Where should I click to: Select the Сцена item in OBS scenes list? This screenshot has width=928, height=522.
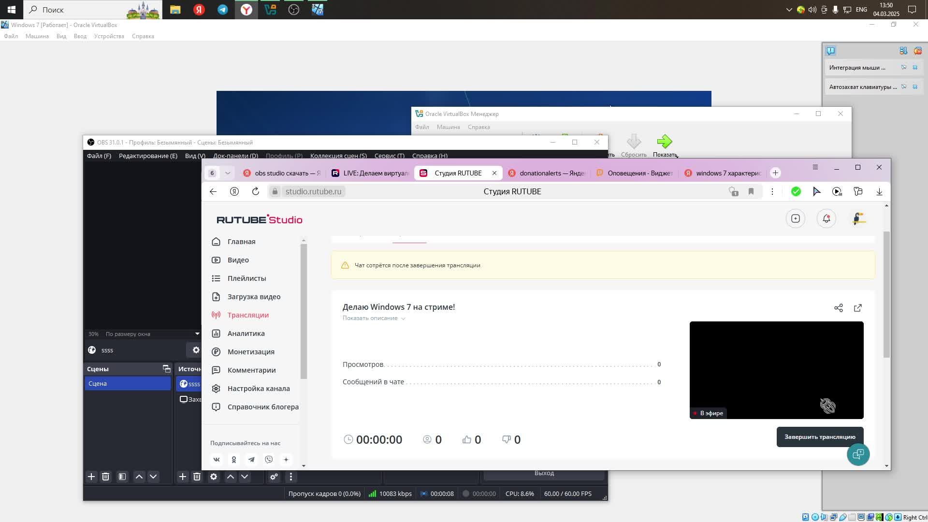(x=128, y=383)
